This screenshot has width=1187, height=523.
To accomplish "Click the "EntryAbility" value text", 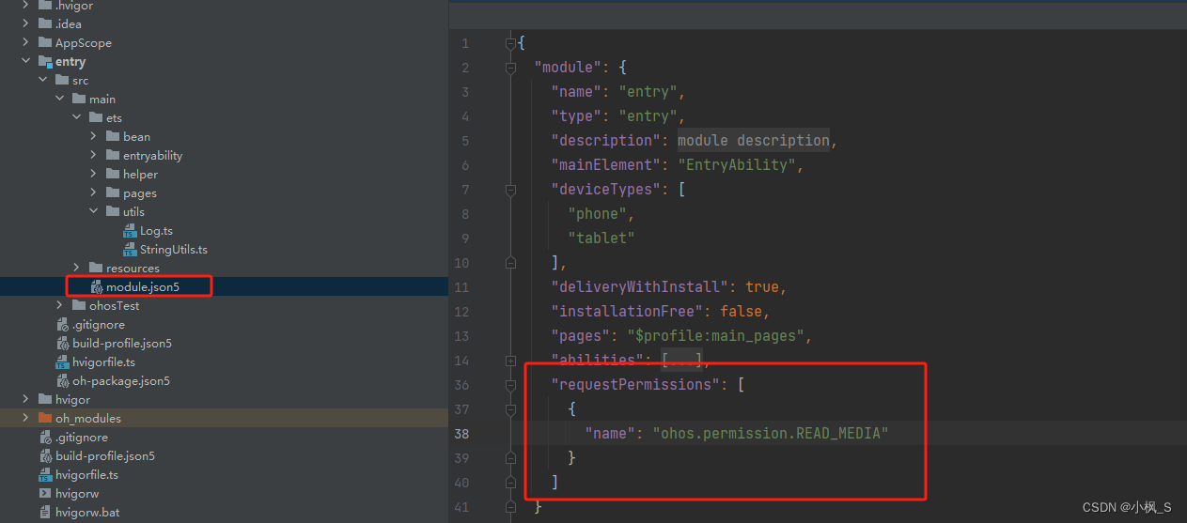I will [x=738, y=164].
